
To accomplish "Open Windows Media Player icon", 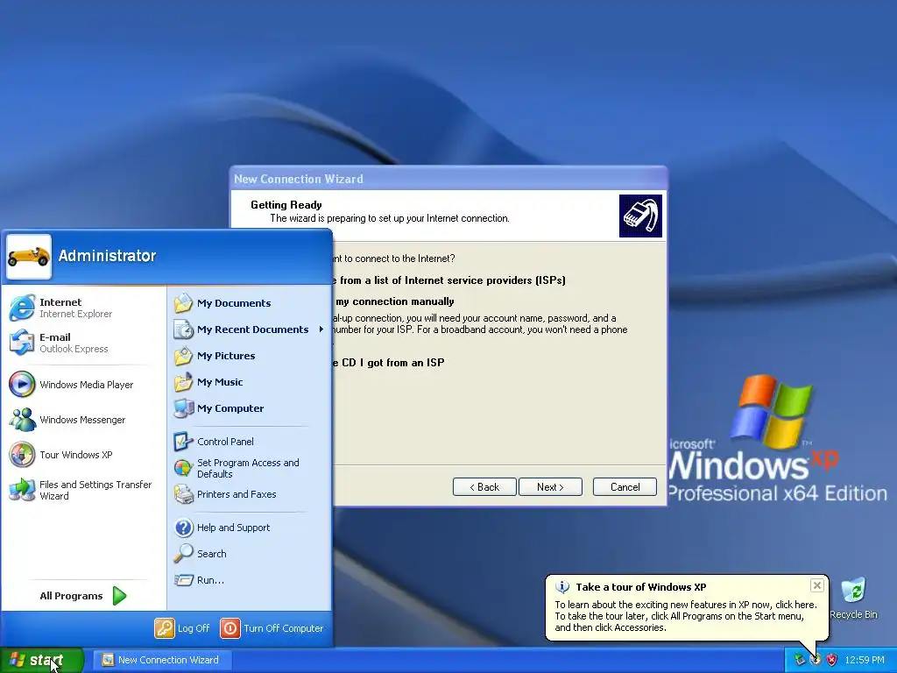I will click(22, 384).
